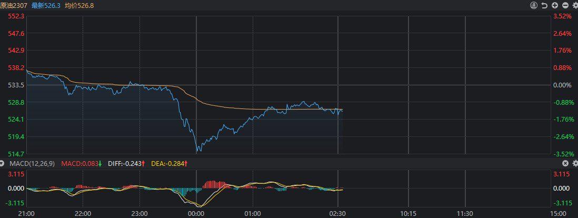Close the MACD indicator panel
This screenshot has width=578, height=218.
pyautogui.click(x=564, y=164)
